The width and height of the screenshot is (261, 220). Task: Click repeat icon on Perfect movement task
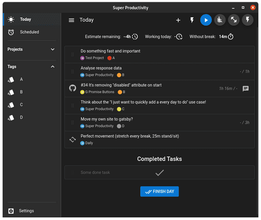coord(73,139)
